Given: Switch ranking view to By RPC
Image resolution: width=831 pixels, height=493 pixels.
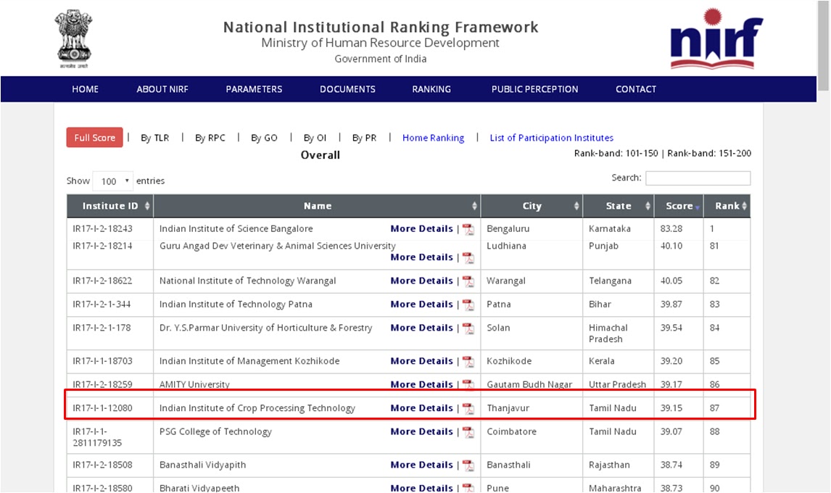Looking at the screenshot, I should click(210, 138).
